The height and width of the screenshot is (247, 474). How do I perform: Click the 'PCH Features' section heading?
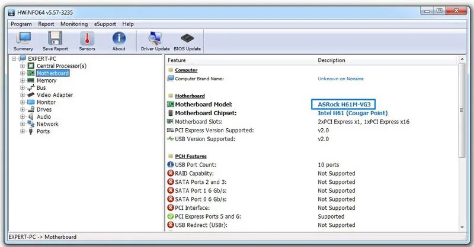pos(191,156)
